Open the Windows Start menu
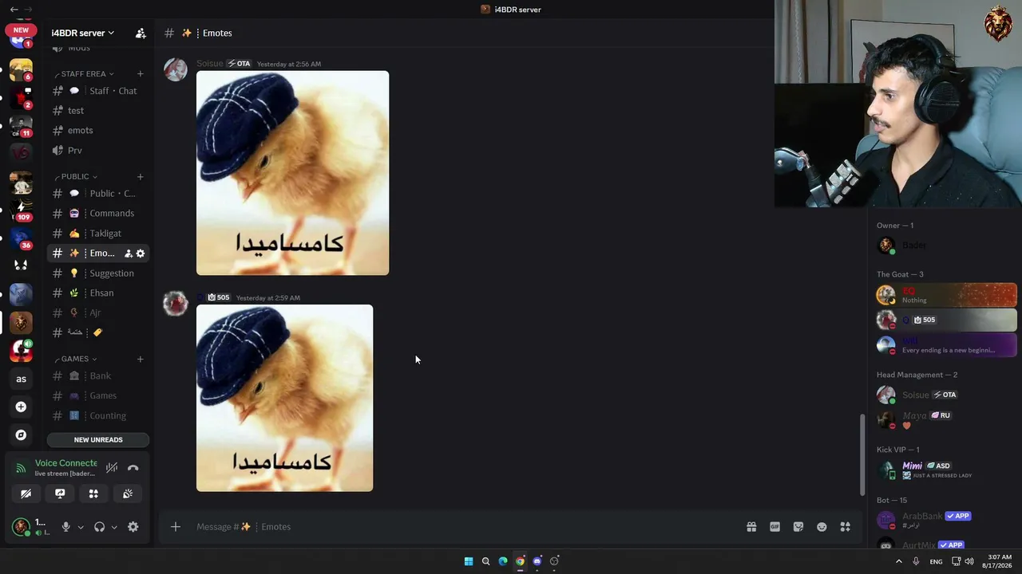Image resolution: width=1022 pixels, height=574 pixels. click(469, 561)
